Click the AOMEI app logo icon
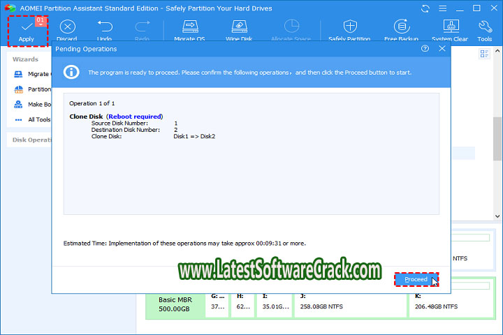 point(10,8)
